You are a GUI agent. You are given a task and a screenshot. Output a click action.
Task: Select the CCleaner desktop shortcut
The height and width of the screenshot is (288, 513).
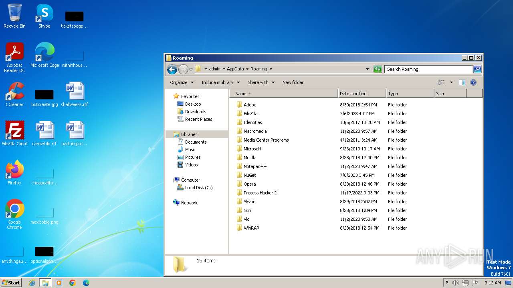pyautogui.click(x=14, y=94)
